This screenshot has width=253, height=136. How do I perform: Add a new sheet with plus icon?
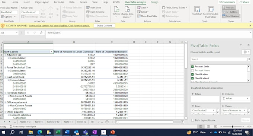(107, 122)
